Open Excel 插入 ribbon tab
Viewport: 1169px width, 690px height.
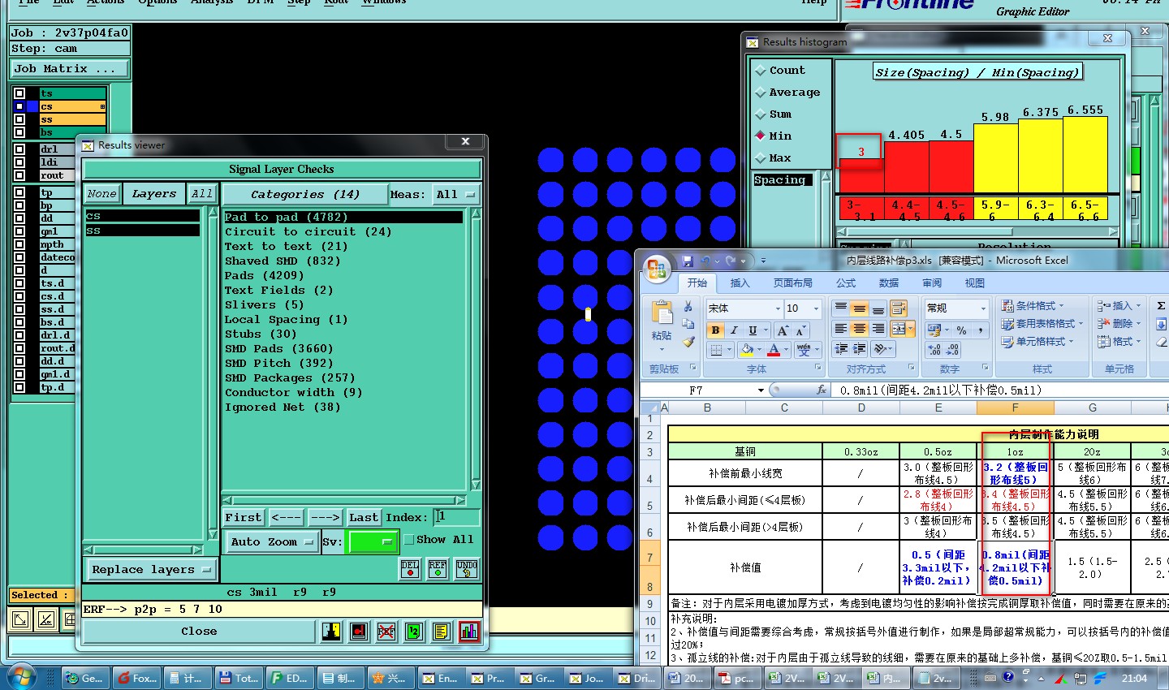pos(740,282)
